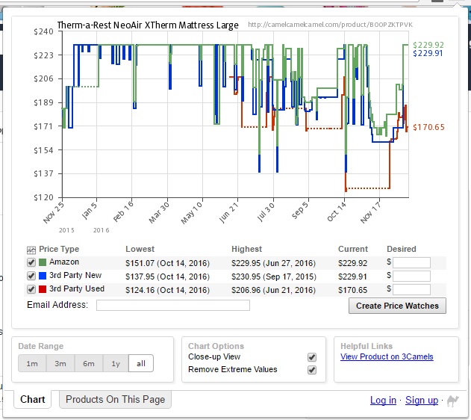Click the Amazon desired price field
Image resolution: width=471 pixels, height=420 pixels.
click(x=411, y=263)
